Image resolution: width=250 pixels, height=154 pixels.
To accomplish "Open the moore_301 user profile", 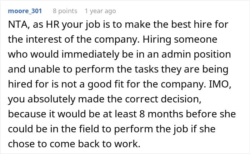I will [x=25, y=11].
